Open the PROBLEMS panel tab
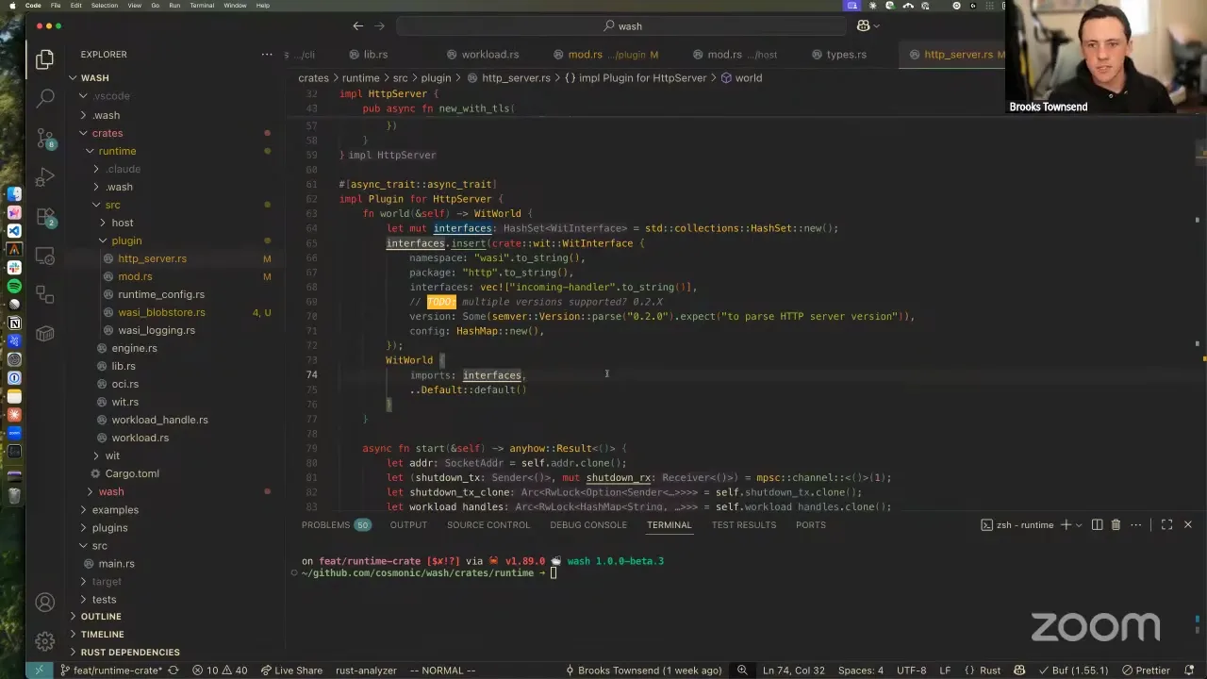The image size is (1207, 679). coord(325,525)
